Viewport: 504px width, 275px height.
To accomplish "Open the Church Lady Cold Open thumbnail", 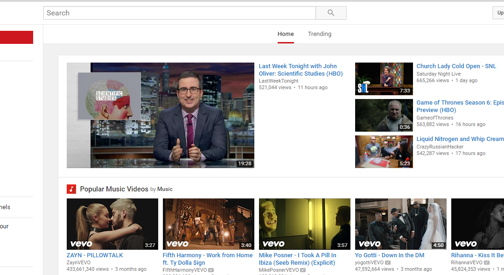I will [384, 79].
